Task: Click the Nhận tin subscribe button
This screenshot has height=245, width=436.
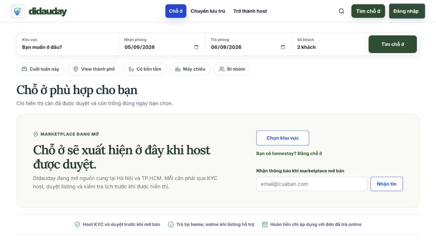Action: [x=386, y=184]
